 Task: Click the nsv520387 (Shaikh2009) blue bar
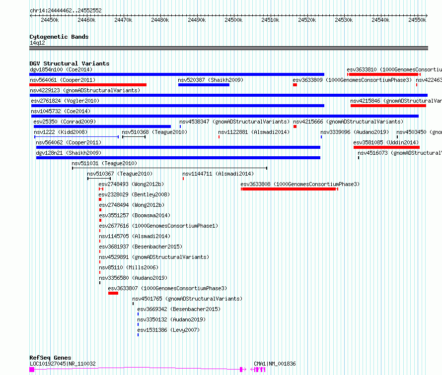click(x=204, y=85)
